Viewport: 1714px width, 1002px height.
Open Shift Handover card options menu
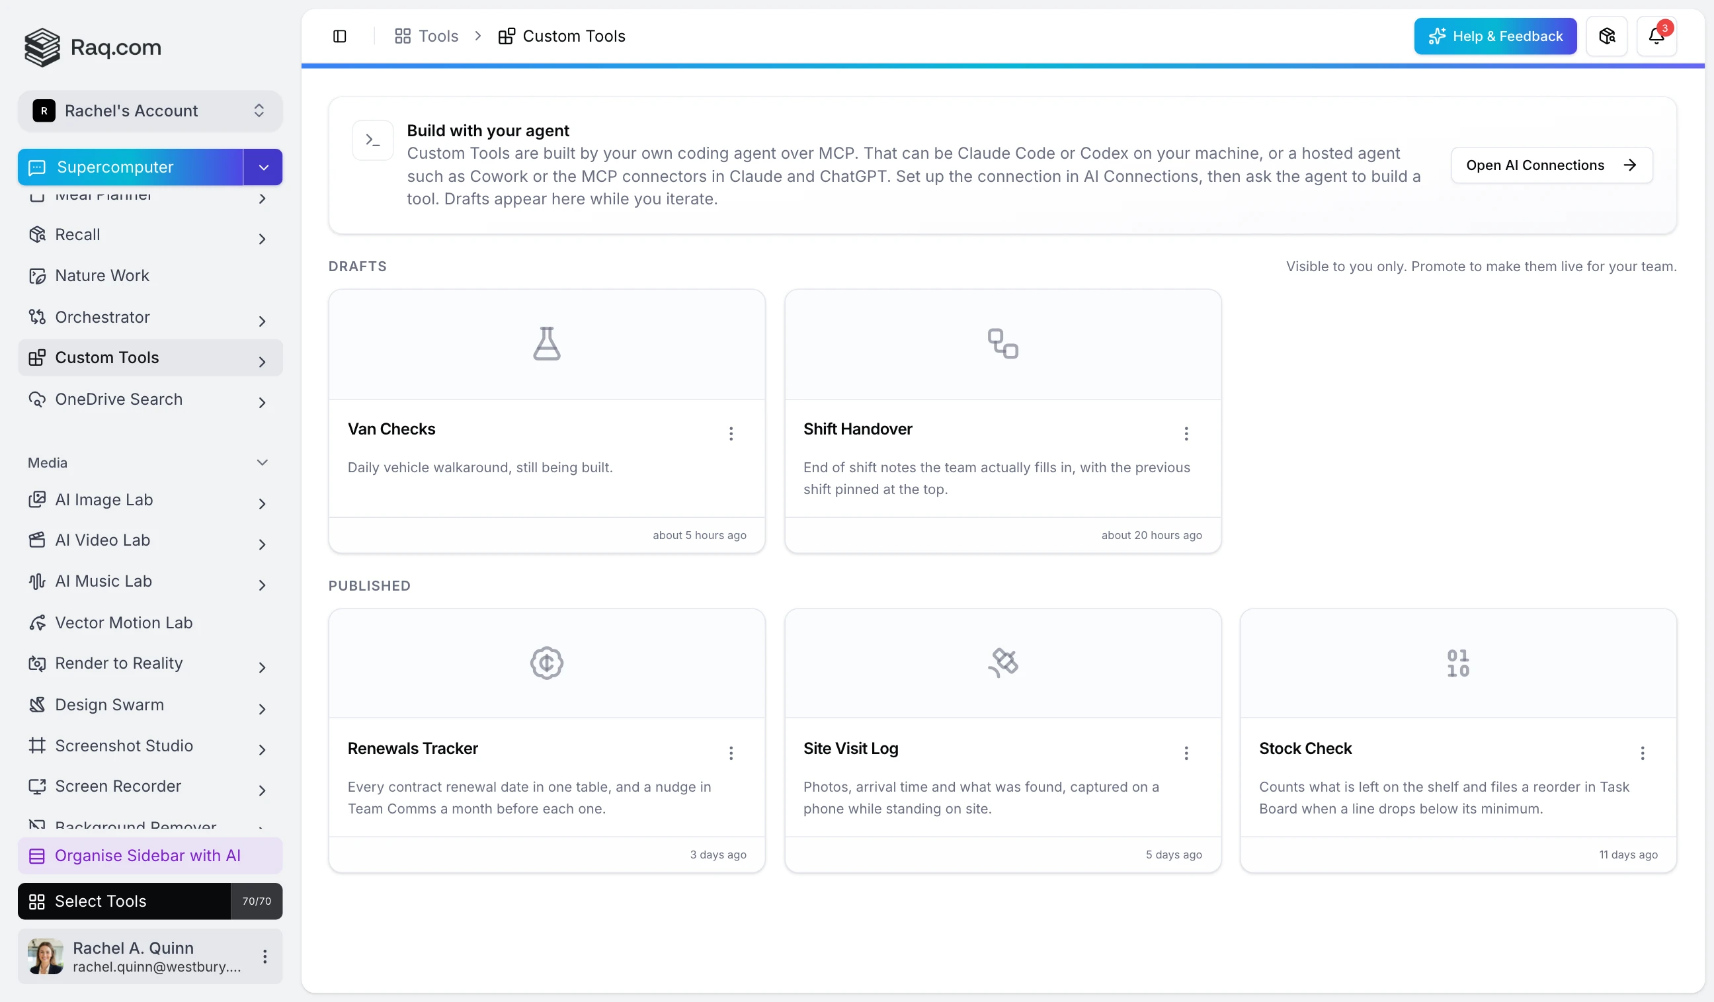click(1186, 433)
